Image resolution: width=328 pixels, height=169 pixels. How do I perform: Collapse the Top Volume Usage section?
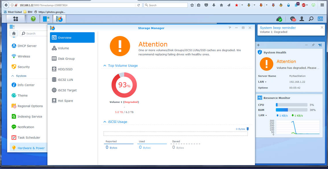click(105, 66)
